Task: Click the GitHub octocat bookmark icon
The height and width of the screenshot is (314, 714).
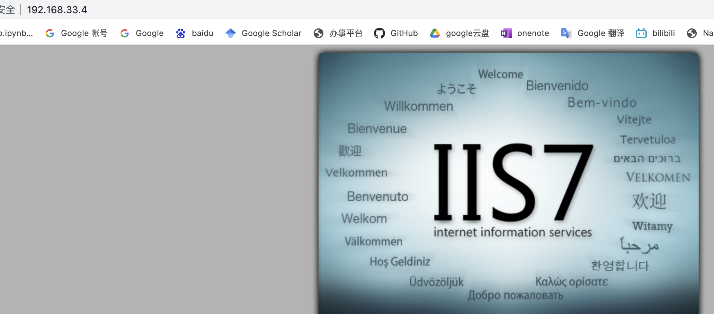Action: (380, 33)
